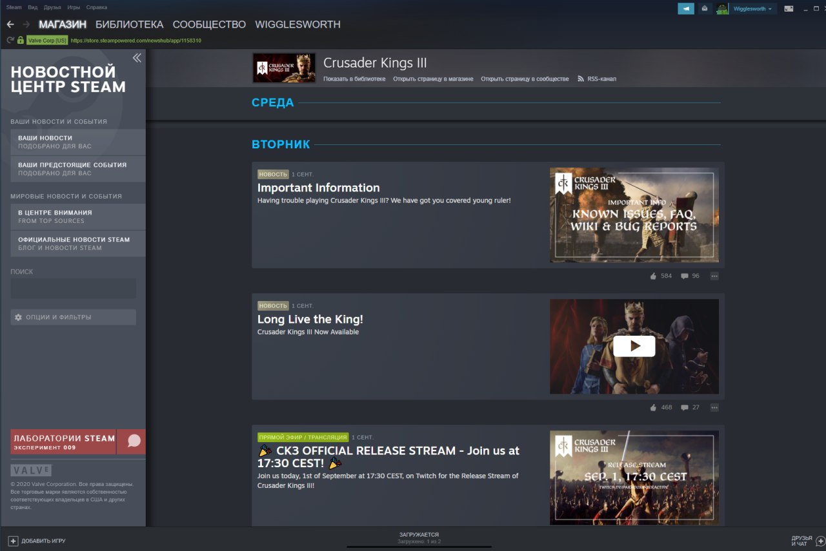
Task: Click the ПОИСК search field
Action: 73,288
